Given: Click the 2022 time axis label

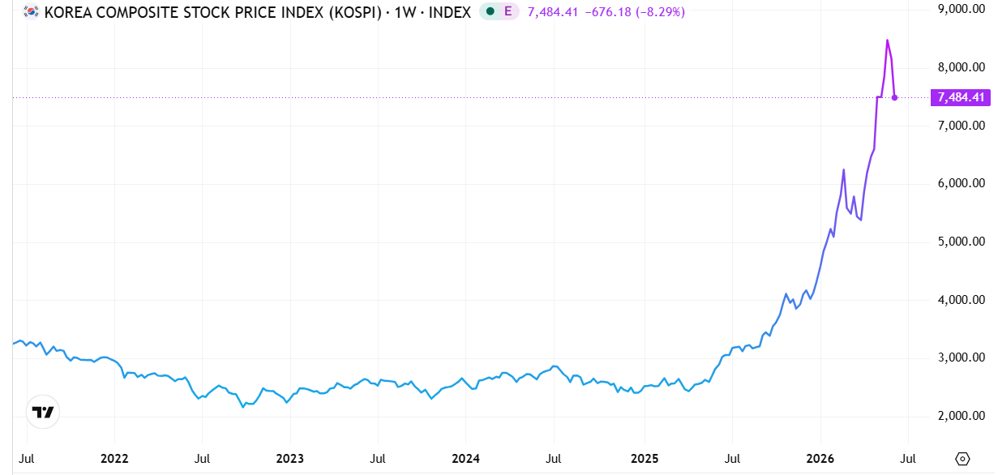Looking at the screenshot, I should pyautogui.click(x=114, y=459).
